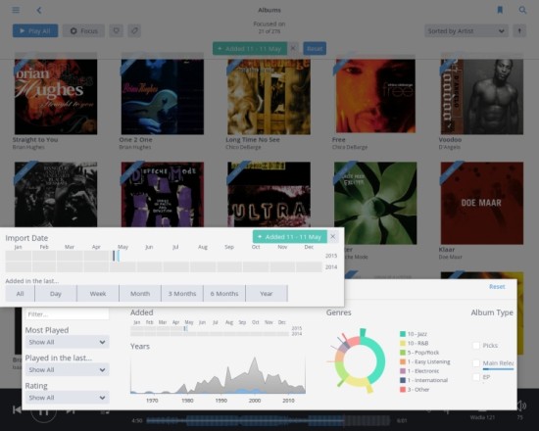Reverse sort order with arrow button
539x431 pixels.
(519, 31)
